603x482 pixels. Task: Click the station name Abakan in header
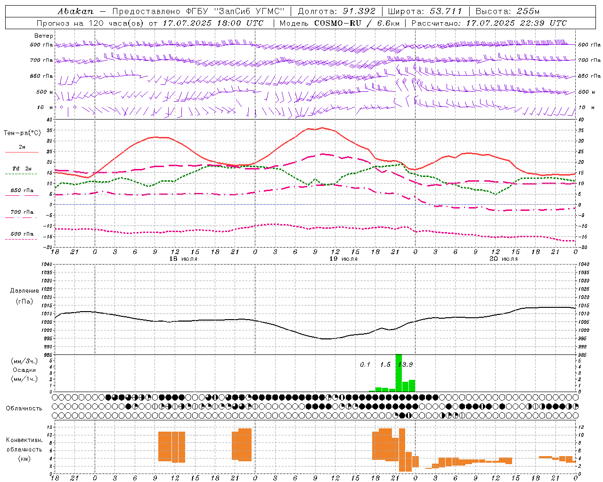[75, 11]
